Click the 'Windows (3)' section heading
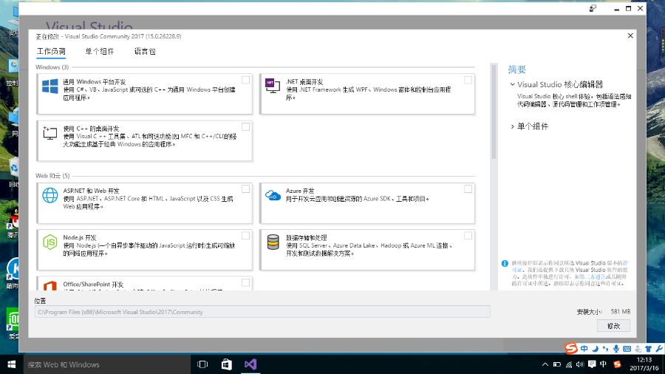 click(52, 67)
